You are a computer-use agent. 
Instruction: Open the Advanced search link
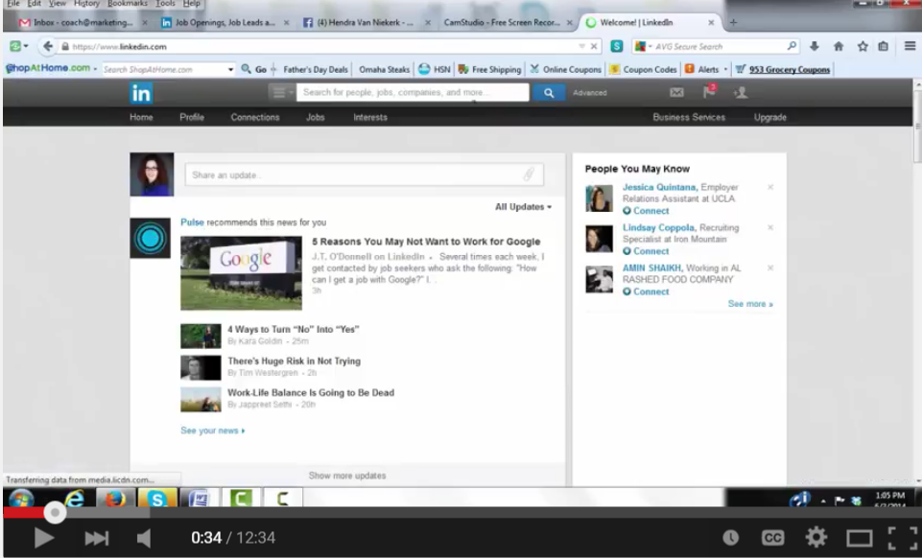tap(590, 93)
